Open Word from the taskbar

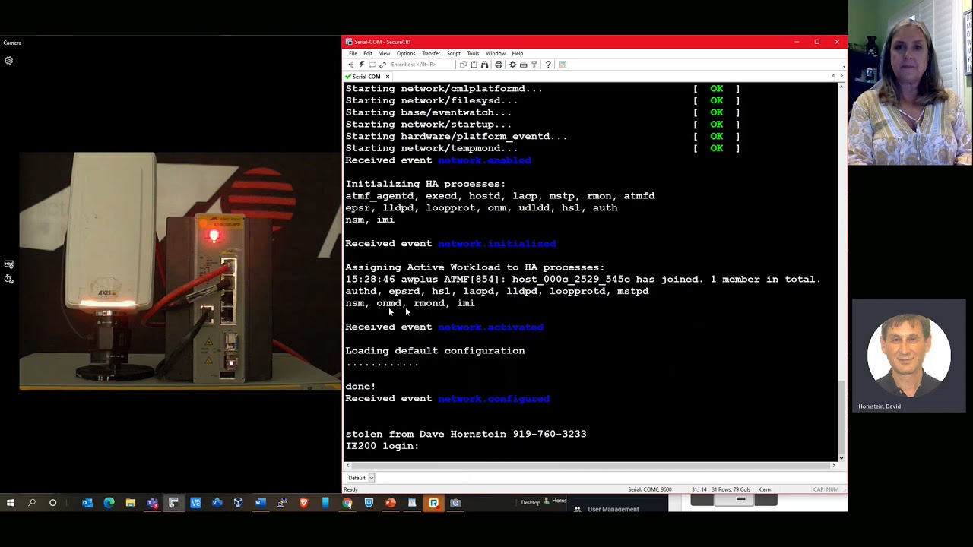coord(260,503)
